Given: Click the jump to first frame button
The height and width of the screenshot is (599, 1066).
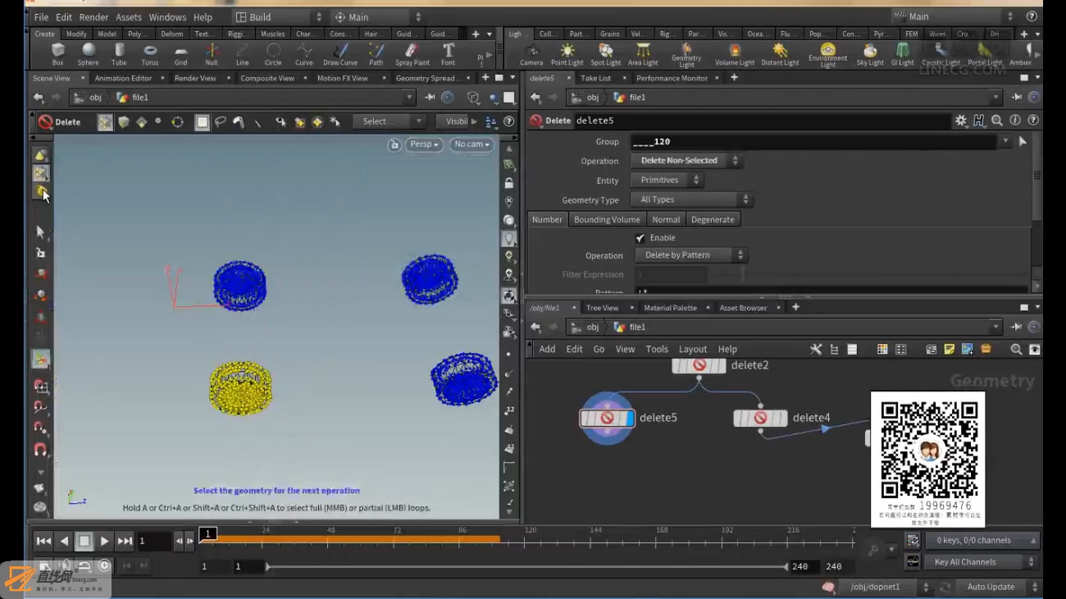Looking at the screenshot, I should pyautogui.click(x=43, y=541).
